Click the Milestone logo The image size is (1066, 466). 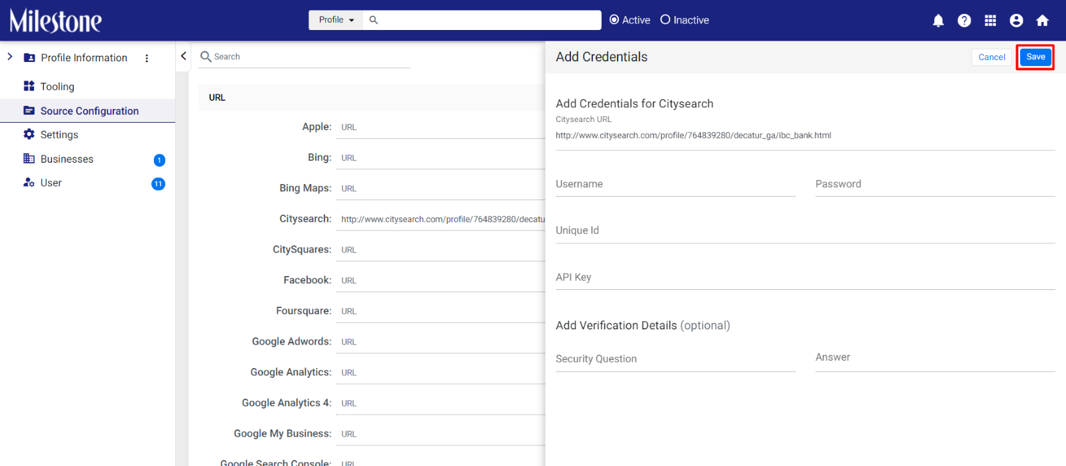(55, 21)
